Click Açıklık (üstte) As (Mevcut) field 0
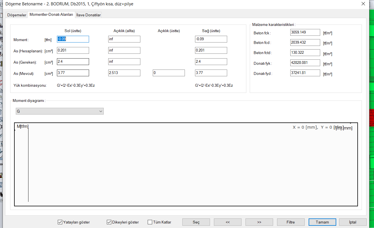 pos(169,73)
